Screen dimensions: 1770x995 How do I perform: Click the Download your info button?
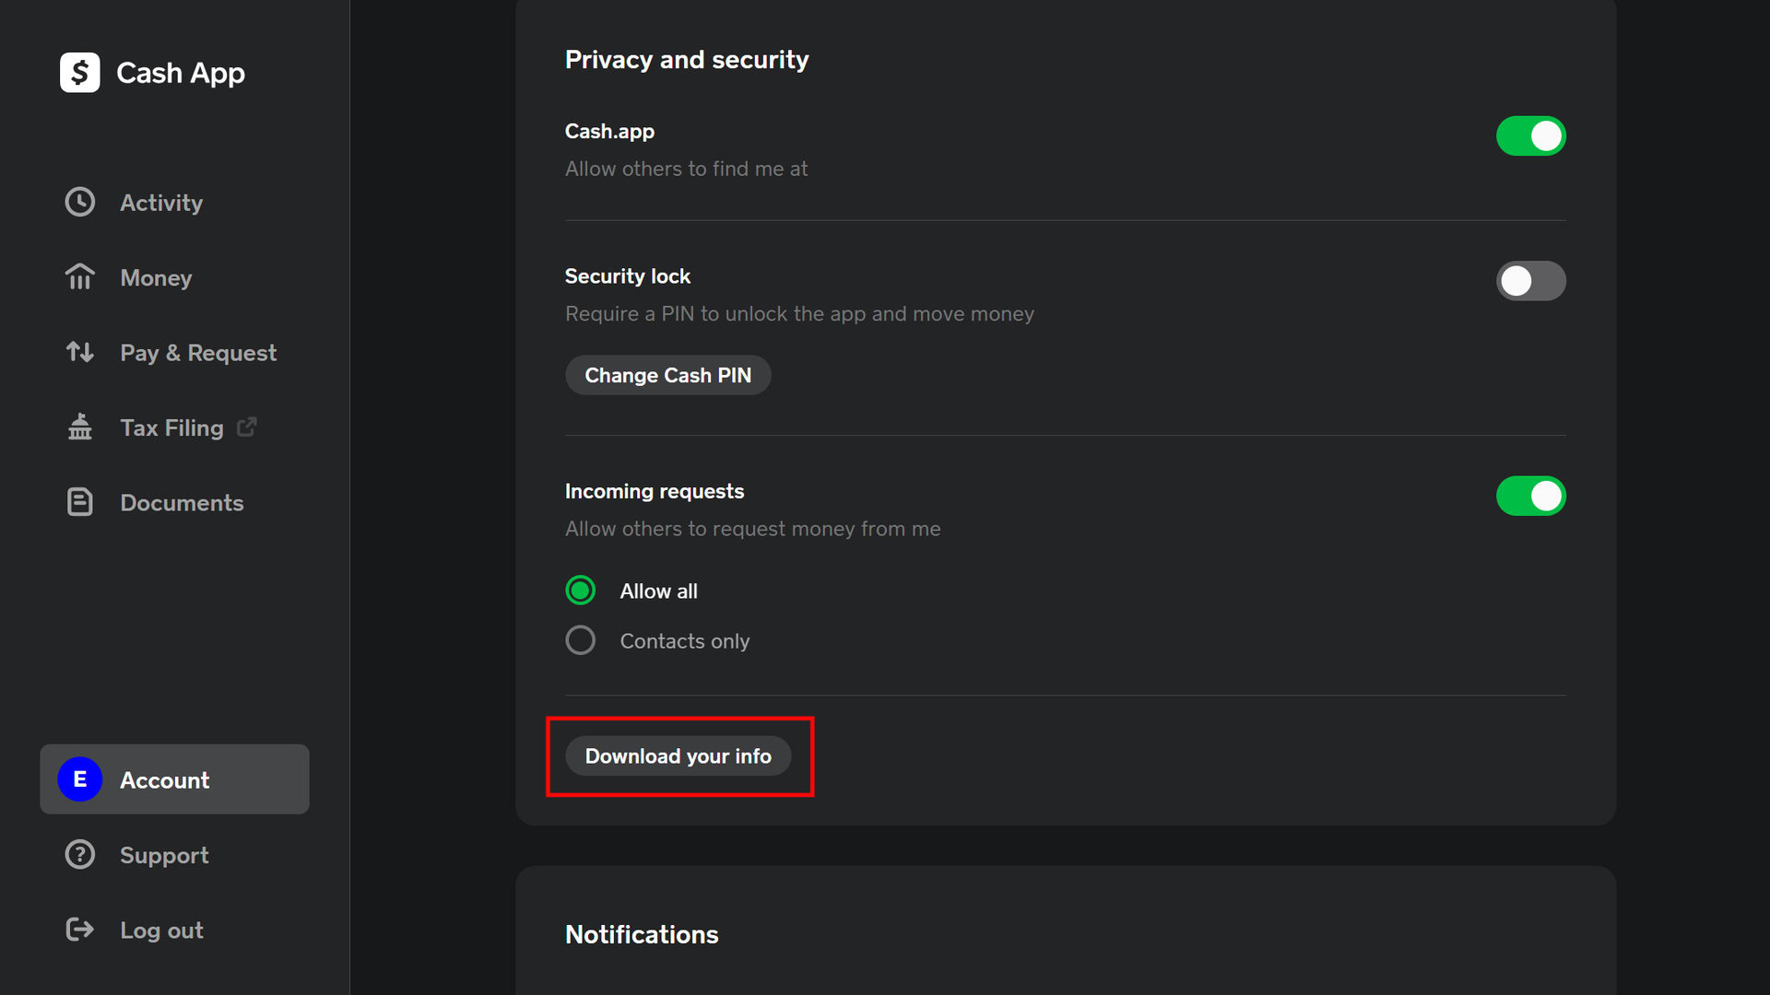pyautogui.click(x=678, y=755)
